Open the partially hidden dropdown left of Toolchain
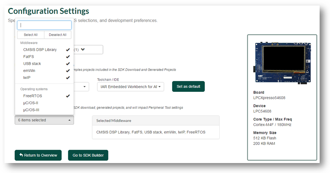The height and width of the screenshot is (173, 330). point(81,87)
